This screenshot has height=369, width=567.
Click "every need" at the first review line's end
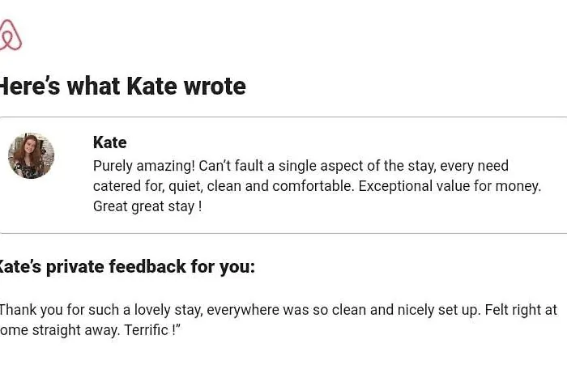477,166
